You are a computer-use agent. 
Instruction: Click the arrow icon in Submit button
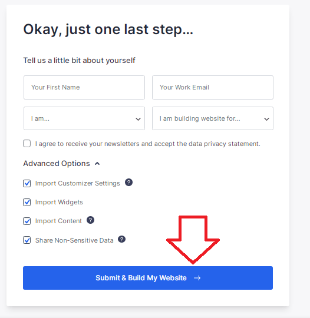point(197,278)
